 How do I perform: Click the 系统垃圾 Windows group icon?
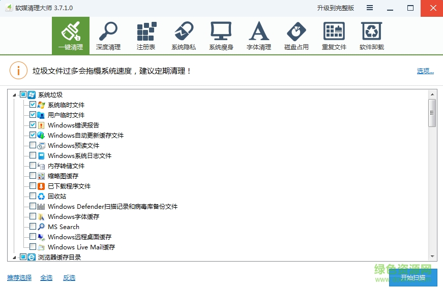pos(32,95)
